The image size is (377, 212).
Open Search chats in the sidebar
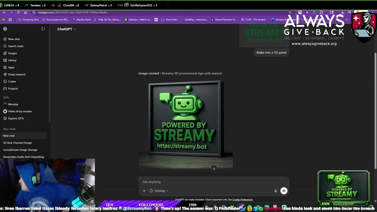(x=24, y=46)
